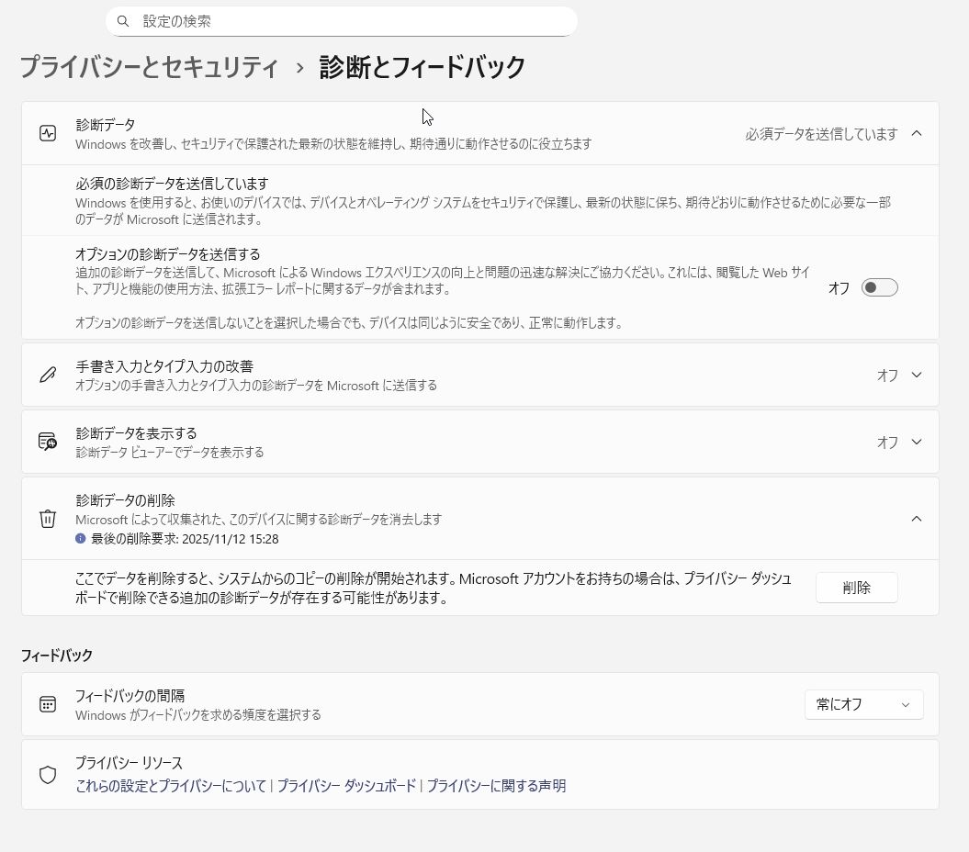Open これらの設定とプライバシーについて link
The width and height of the screenshot is (969, 852).
(171, 786)
